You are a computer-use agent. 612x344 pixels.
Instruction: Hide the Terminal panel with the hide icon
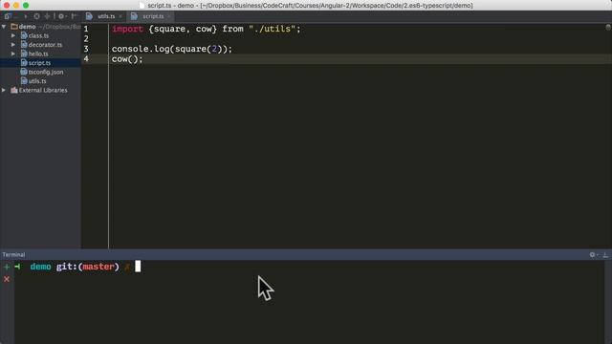pos(605,255)
